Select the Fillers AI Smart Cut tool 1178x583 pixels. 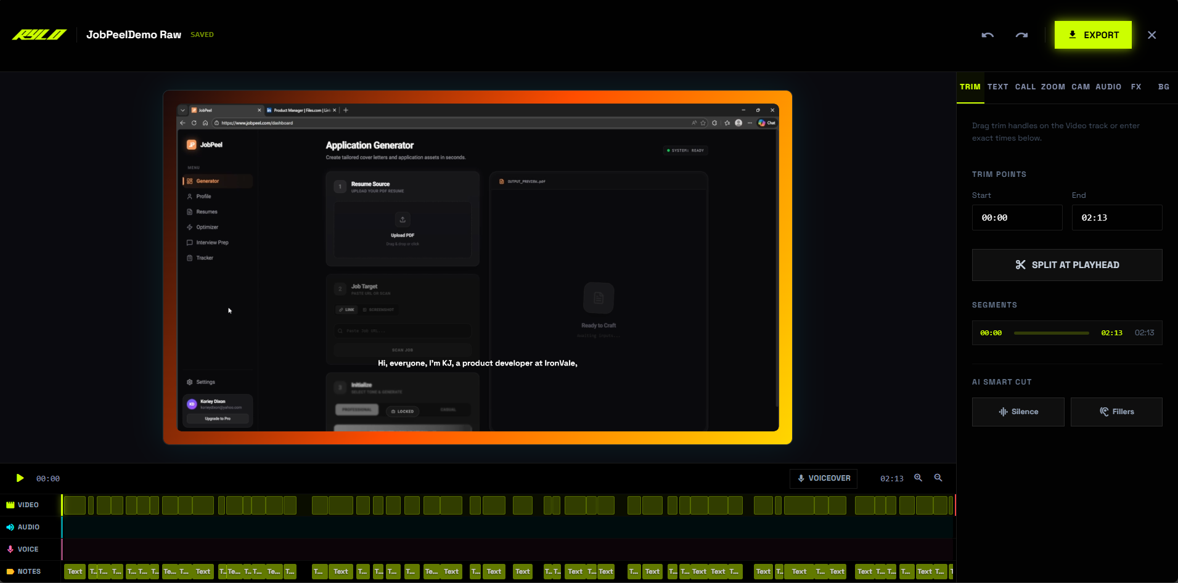point(1116,412)
